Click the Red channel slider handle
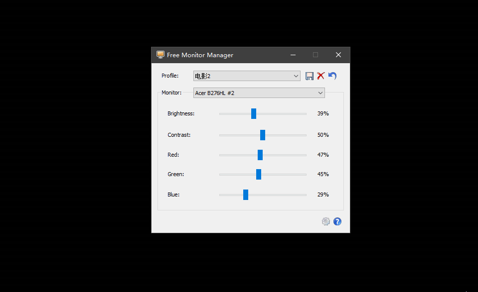Viewport: 478px width, 292px height. point(260,155)
